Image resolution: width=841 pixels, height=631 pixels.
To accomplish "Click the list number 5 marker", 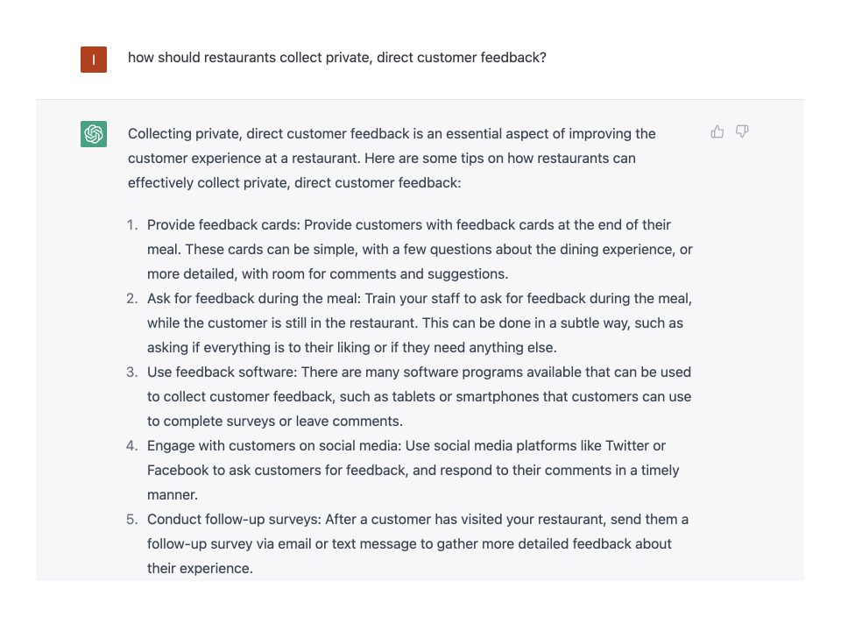I will [132, 520].
